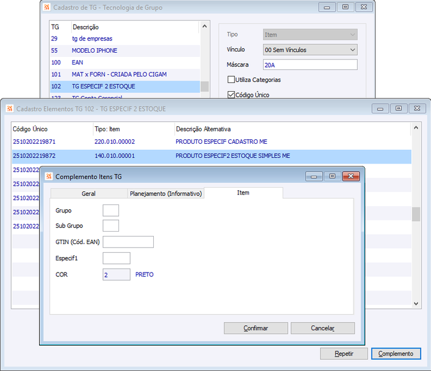Select TG row 100 EAN

pyautogui.click(x=125, y=63)
